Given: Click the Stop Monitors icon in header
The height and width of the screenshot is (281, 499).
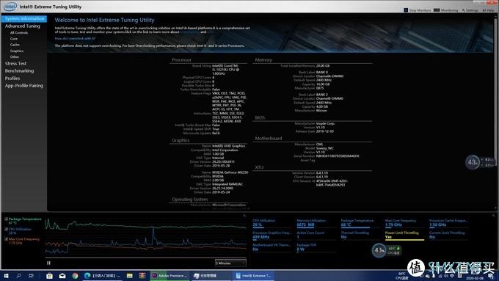Looking at the screenshot, I should click(406, 10).
